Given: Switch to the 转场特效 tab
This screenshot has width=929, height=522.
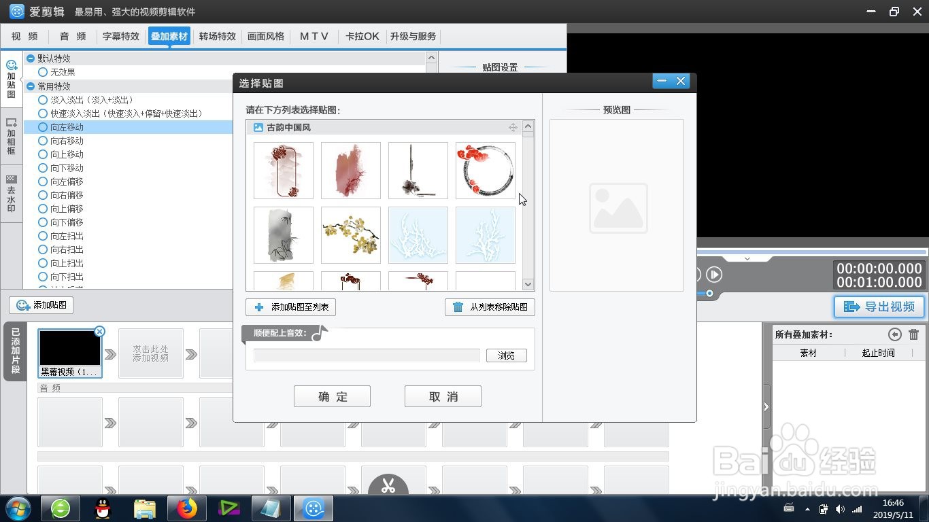Looking at the screenshot, I should (217, 36).
